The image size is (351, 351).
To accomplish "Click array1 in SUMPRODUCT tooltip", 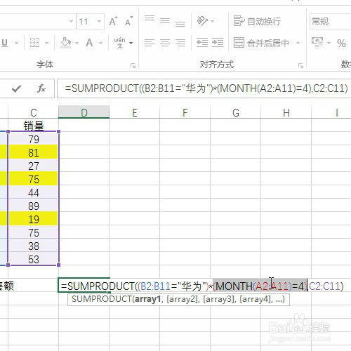I will pyautogui.click(x=148, y=299).
